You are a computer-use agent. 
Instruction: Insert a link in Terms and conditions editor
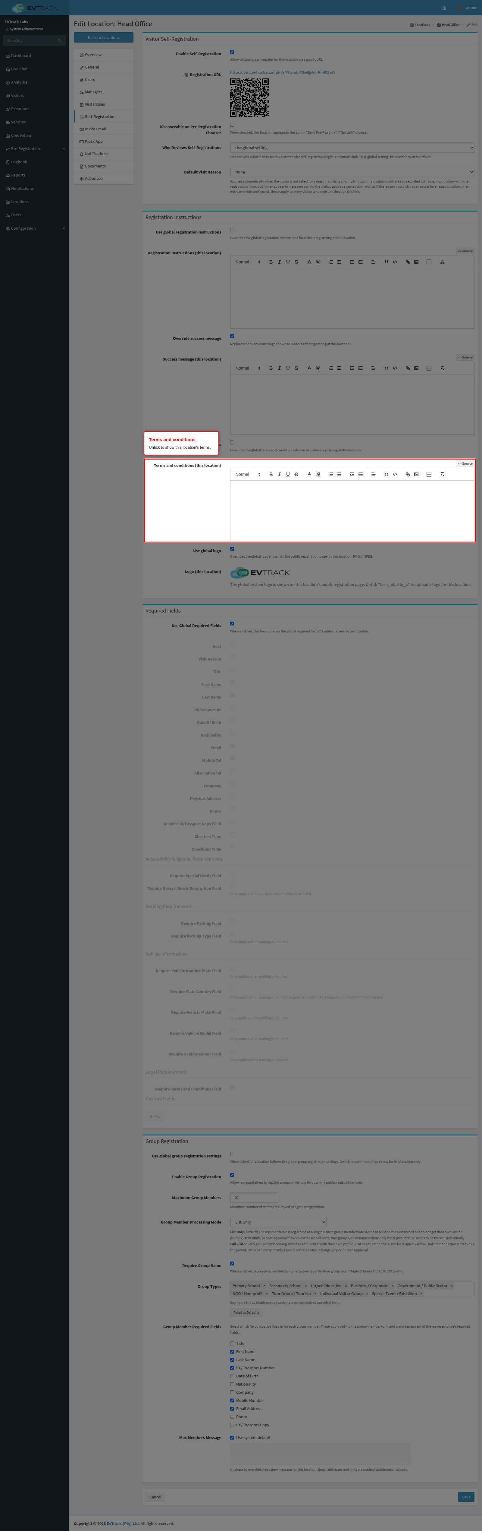click(408, 474)
